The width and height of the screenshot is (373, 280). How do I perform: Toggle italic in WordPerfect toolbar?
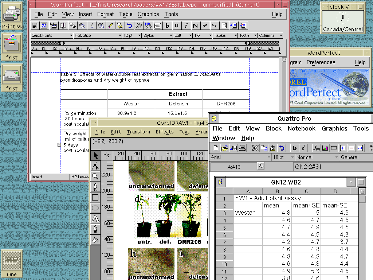pyautogui.click(x=186, y=26)
